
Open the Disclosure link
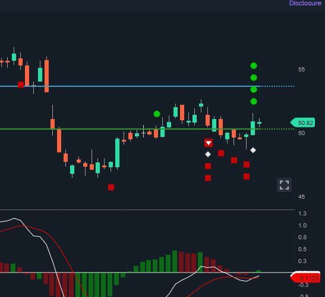(x=305, y=3)
